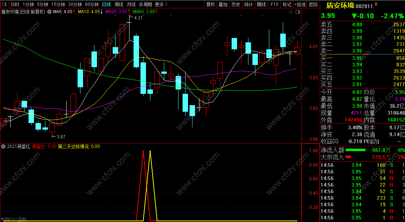405x222 pixels.
Task: Select the 买三 bid row at 3.93
Action: click(363, 72)
